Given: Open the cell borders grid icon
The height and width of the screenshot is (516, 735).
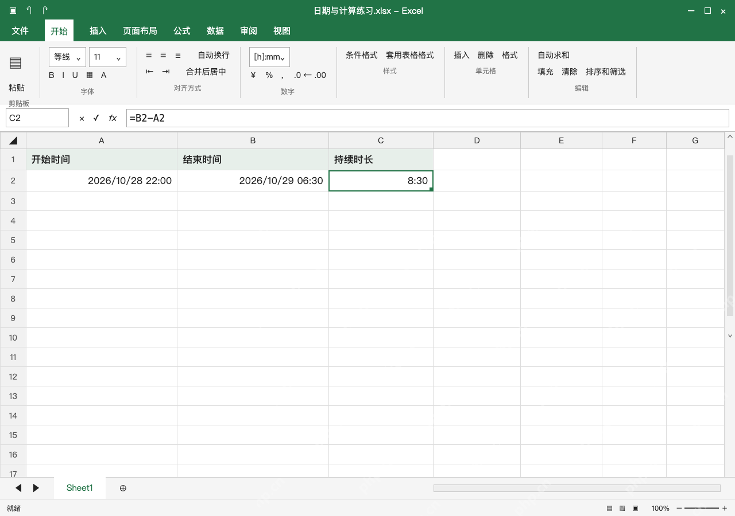Looking at the screenshot, I should [90, 75].
